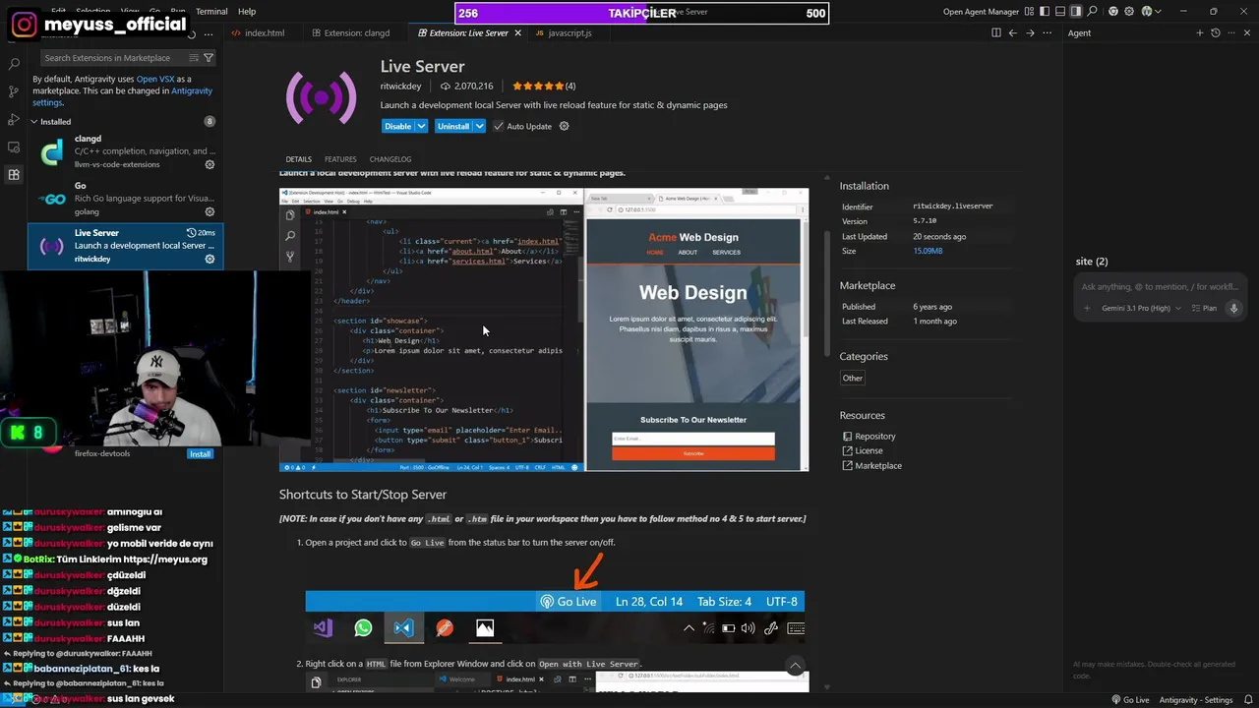This screenshot has height=708, width=1259.
Task: Click the Live Server extension settings gear
Action: click(564, 126)
